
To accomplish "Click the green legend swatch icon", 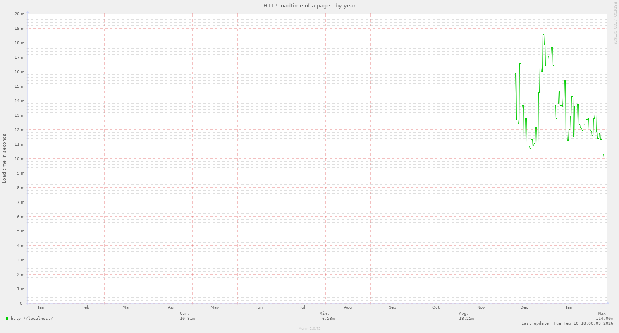I will [6, 318].
